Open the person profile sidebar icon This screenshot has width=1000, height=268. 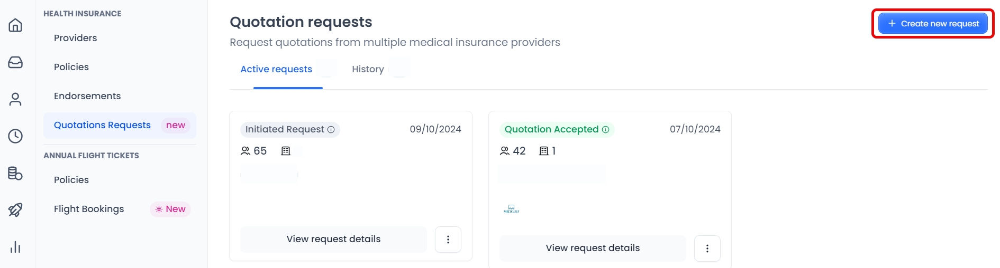[15, 99]
